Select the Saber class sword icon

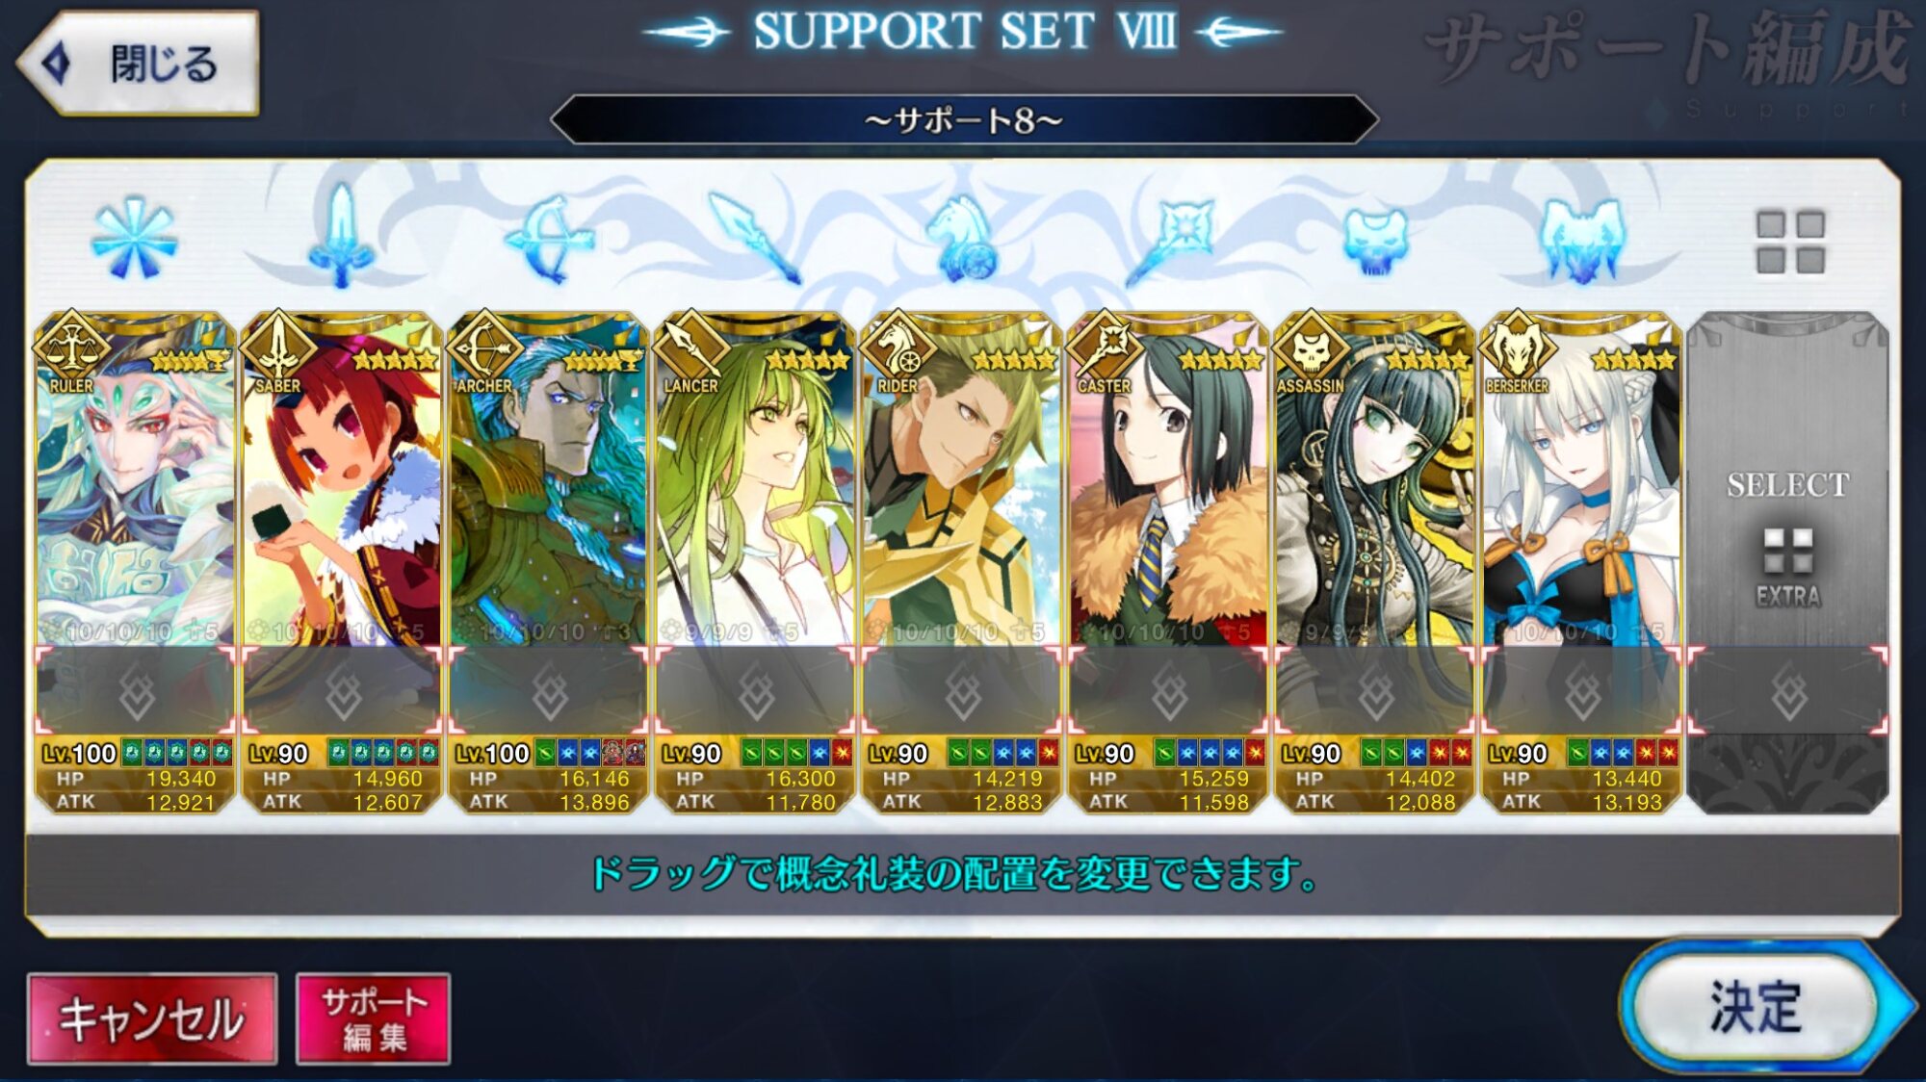pos(341,236)
